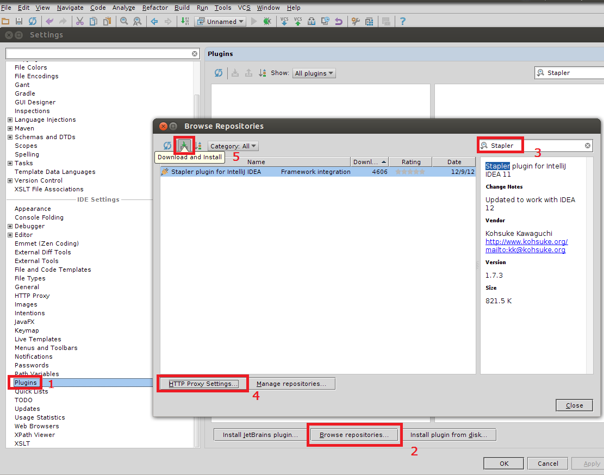Click the Copy icon in main toolbar
This screenshot has width=604, height=475.
point(93,22)
